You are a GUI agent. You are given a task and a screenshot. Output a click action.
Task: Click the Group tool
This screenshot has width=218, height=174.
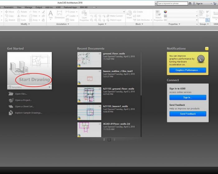click(202, 14)
